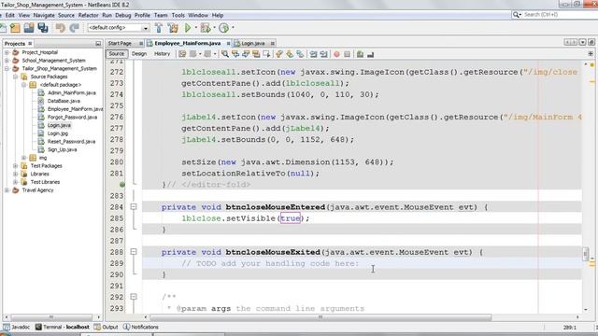
Task: Click the Toggle Bookmark icon
Action: 300,54
